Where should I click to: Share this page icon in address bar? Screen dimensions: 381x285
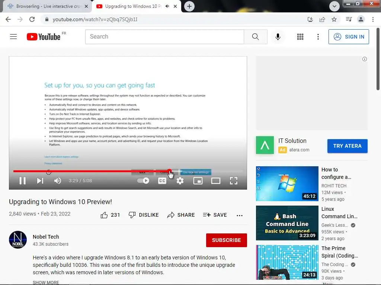[x=322, y=19]
